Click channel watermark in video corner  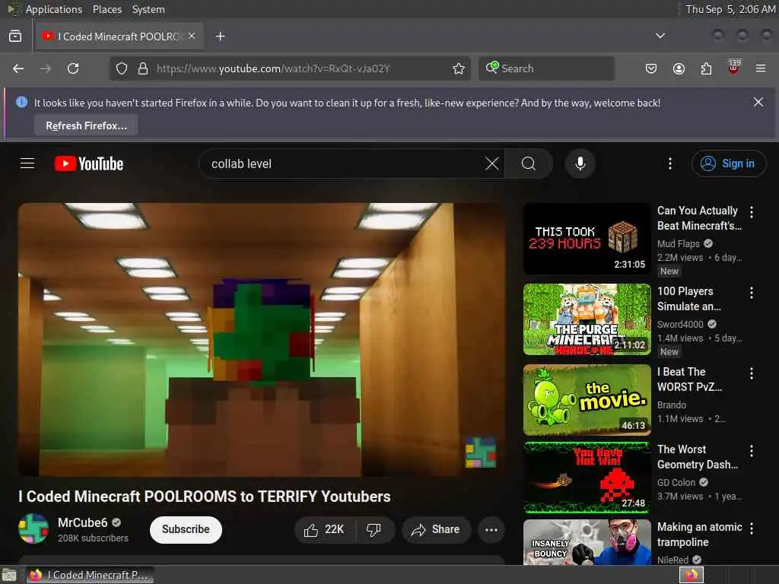point(481,452)
